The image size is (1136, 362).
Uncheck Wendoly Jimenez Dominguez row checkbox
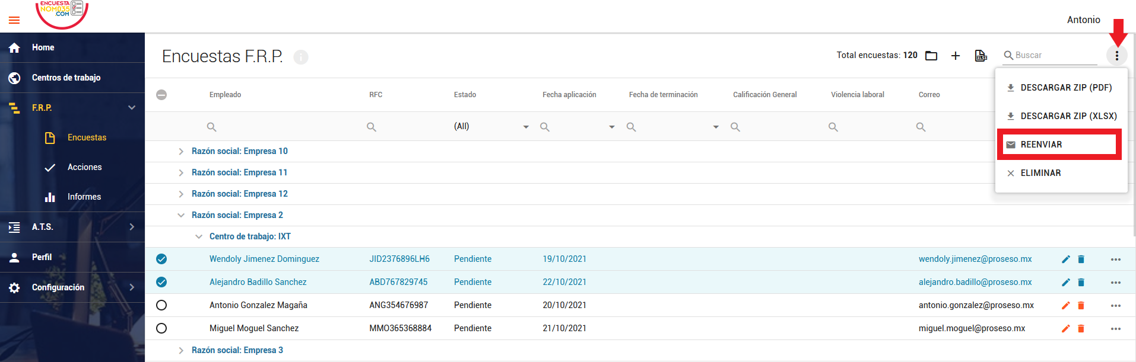(x=161, y=259)
